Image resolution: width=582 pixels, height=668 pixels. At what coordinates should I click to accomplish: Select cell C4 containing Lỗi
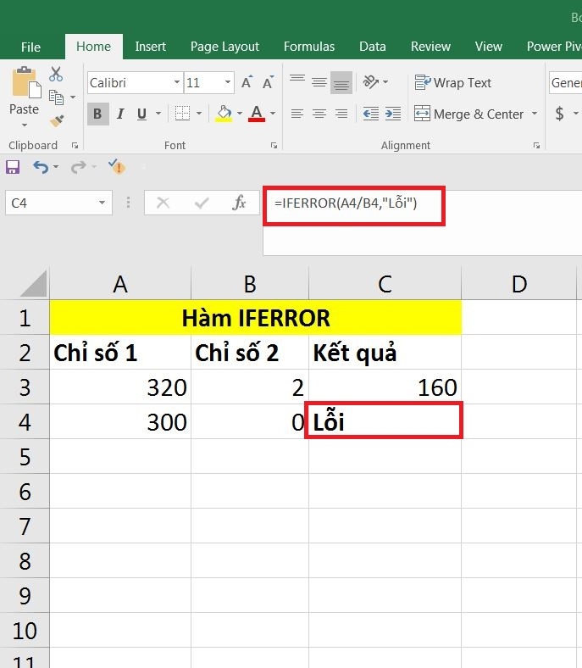pyautogui.click(x=385, y=422)
